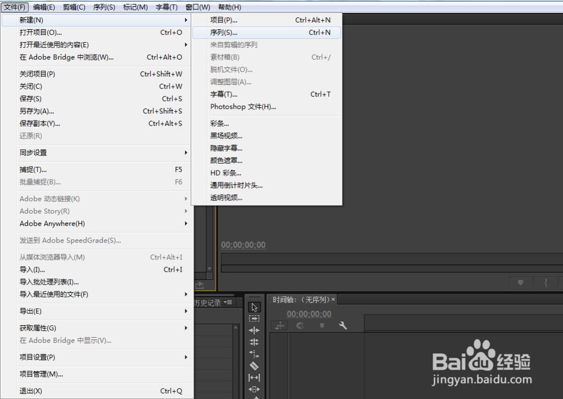Click the timeline panel timecode 00;00;00;00
This screenshot has width=563, height=399.
point(309,314)
